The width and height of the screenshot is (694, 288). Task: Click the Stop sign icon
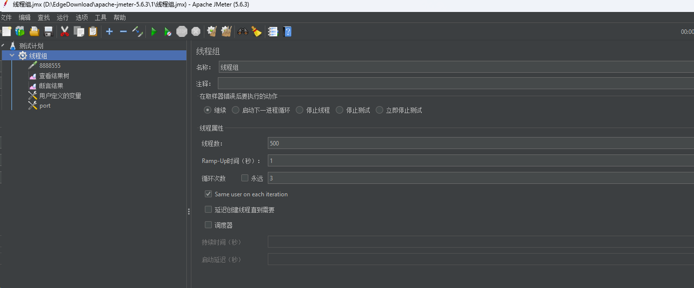(x=182, y=31)
